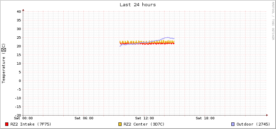This screenshot has height=129, width=276.
Task: Click the red RZ2 Intake legend swatch
Action: (x=7, y=124)
